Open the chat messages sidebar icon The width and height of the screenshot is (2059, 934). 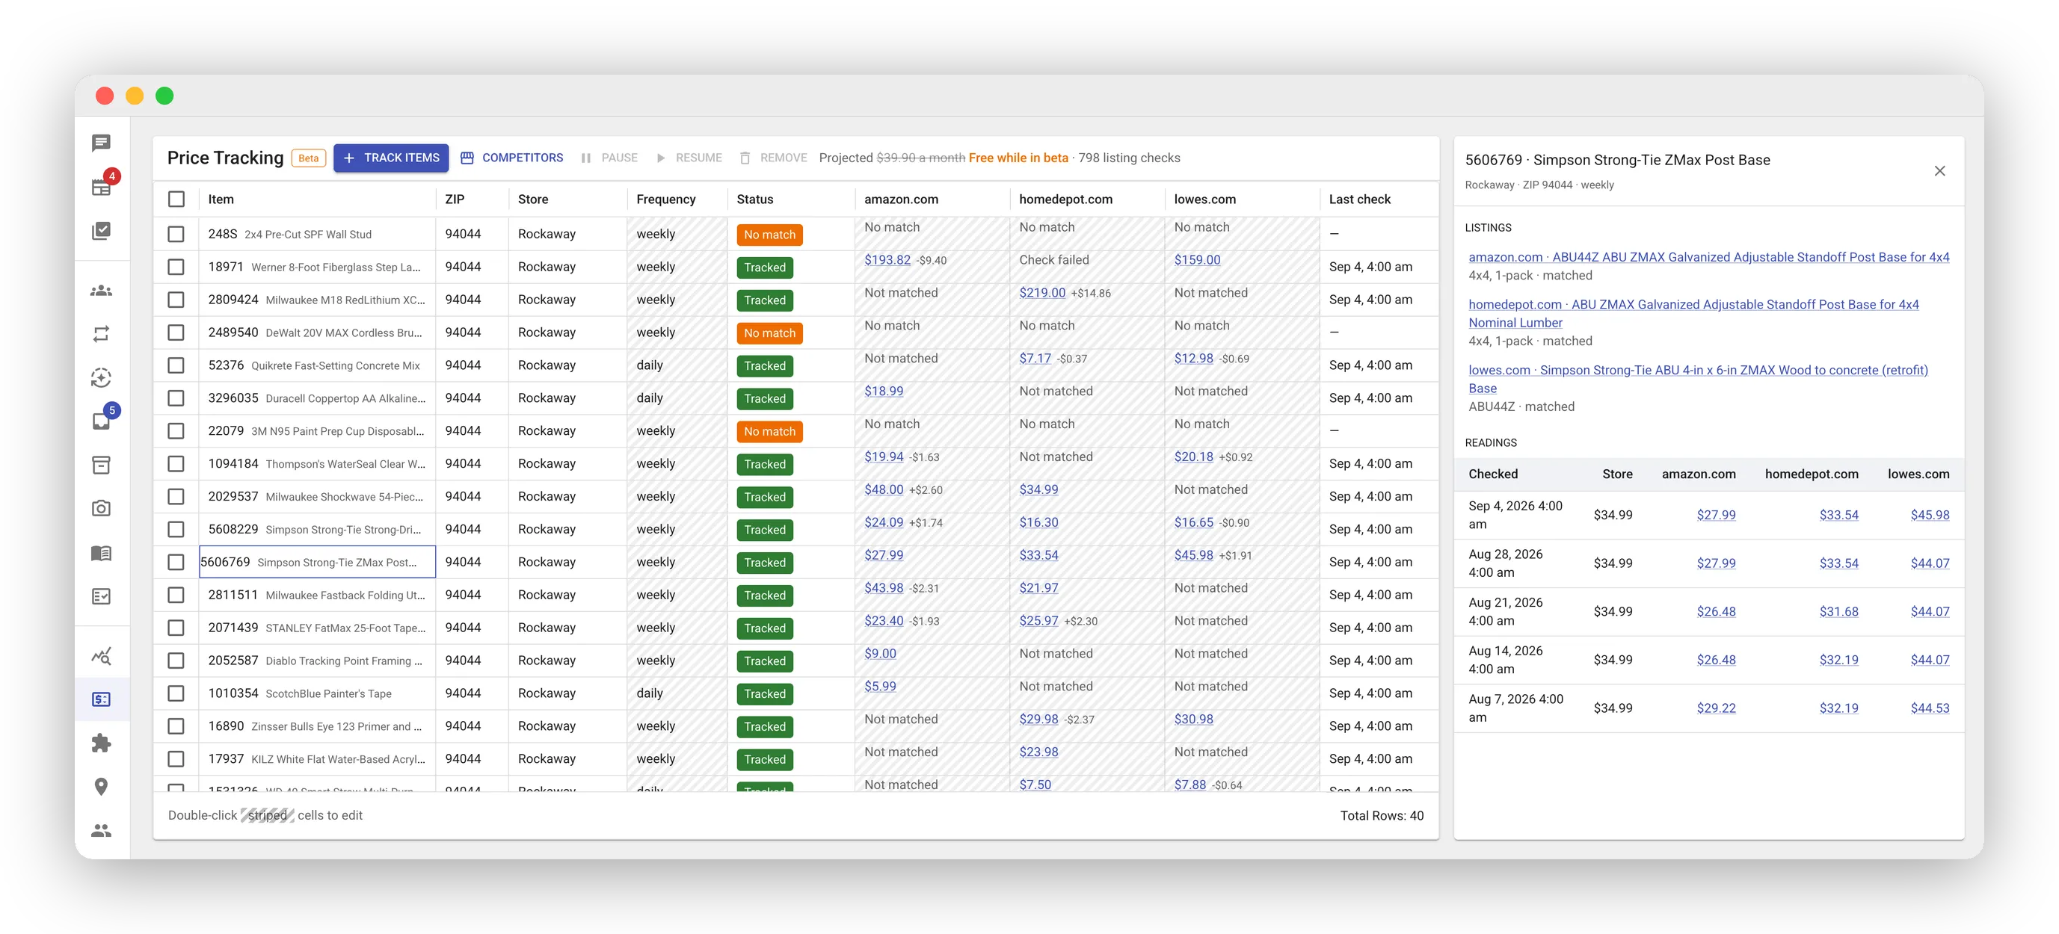click(101, 143)
